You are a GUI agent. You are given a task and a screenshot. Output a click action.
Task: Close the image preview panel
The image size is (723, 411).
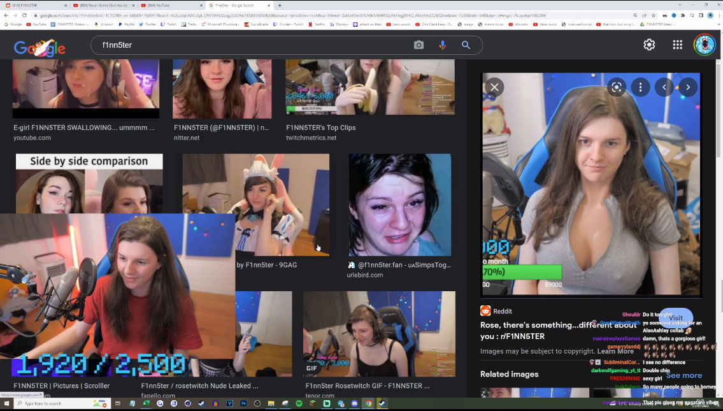coord(494,87)
